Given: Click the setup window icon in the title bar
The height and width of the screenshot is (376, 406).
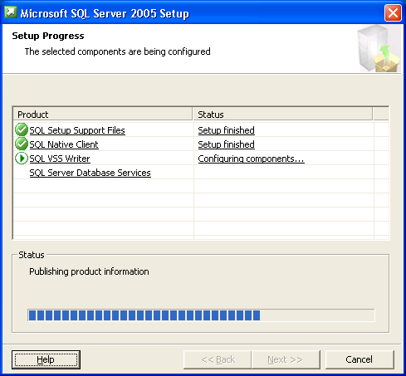Looking at the screenshot, I should coord(11,12).
